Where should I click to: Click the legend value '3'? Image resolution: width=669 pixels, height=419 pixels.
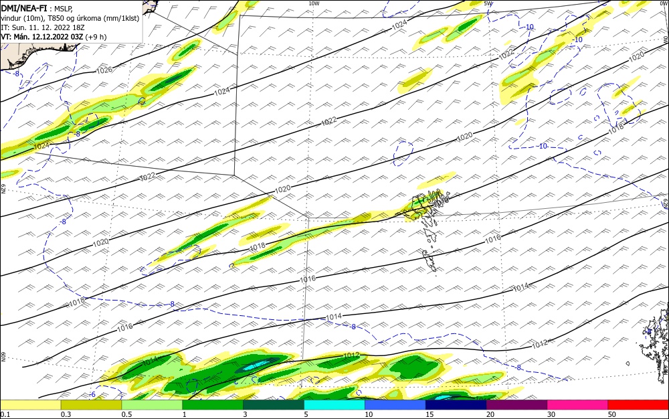coord(245,414)
